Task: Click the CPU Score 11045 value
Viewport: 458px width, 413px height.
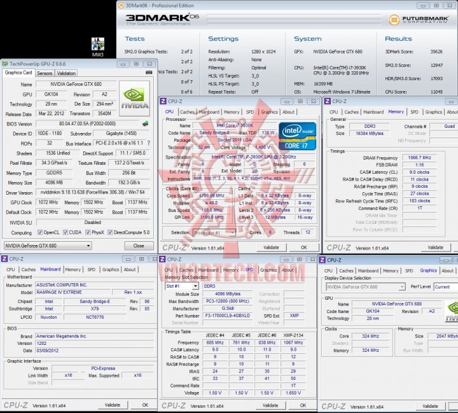Action: tap(436, 92)
